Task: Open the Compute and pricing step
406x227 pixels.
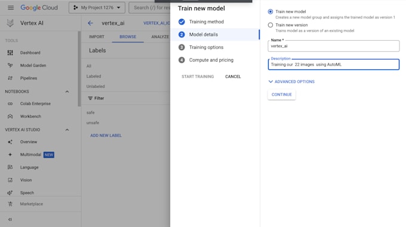Action: point(211,60)
